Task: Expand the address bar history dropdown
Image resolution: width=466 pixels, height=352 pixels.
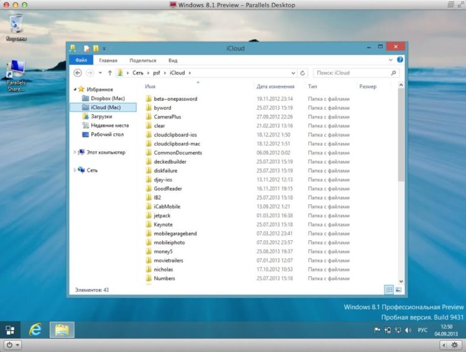Action: [x=293, y=73]
